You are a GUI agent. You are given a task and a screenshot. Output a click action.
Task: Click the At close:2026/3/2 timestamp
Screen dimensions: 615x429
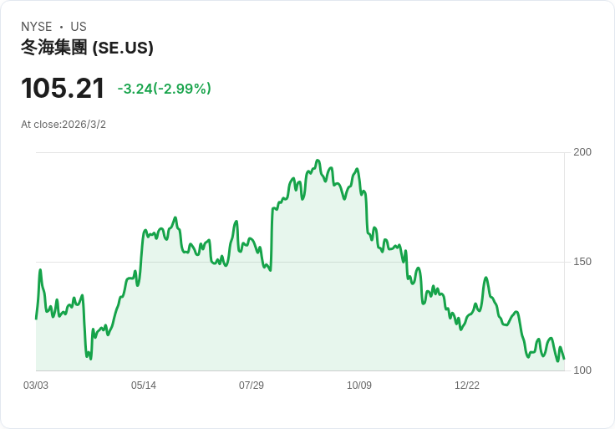pyautogui.click(x=64, y=125)
